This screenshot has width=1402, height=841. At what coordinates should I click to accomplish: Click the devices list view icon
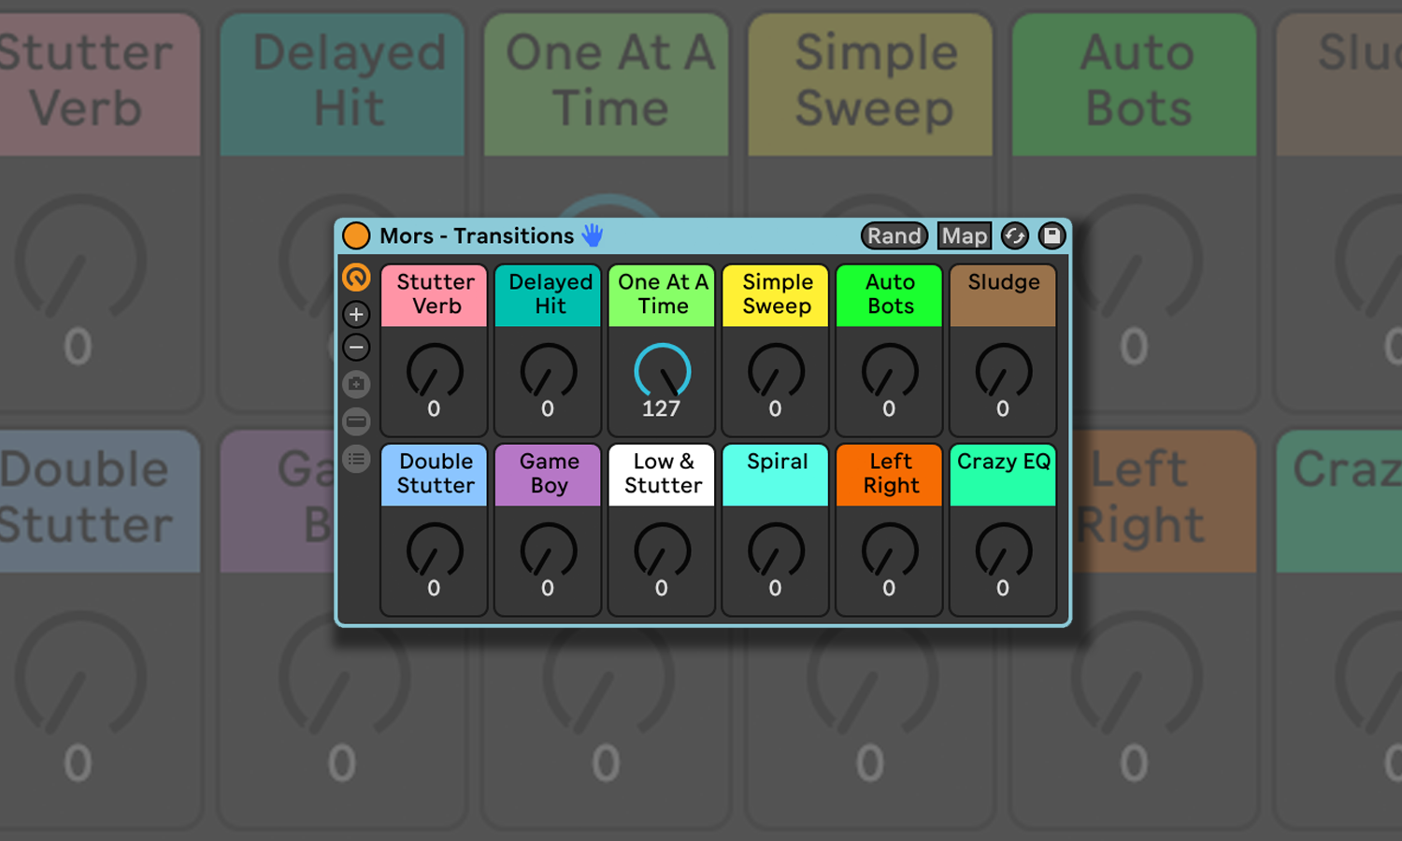356,459
